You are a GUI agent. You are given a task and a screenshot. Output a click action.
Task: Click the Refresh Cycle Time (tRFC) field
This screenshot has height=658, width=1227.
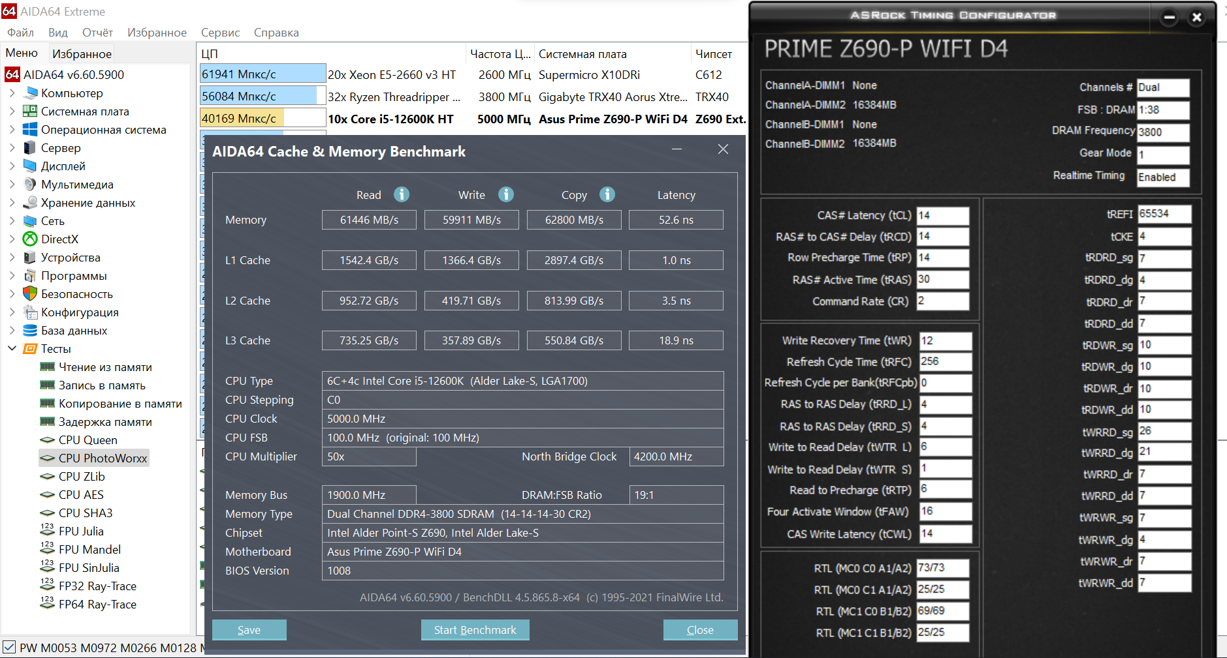coord(946,362)
